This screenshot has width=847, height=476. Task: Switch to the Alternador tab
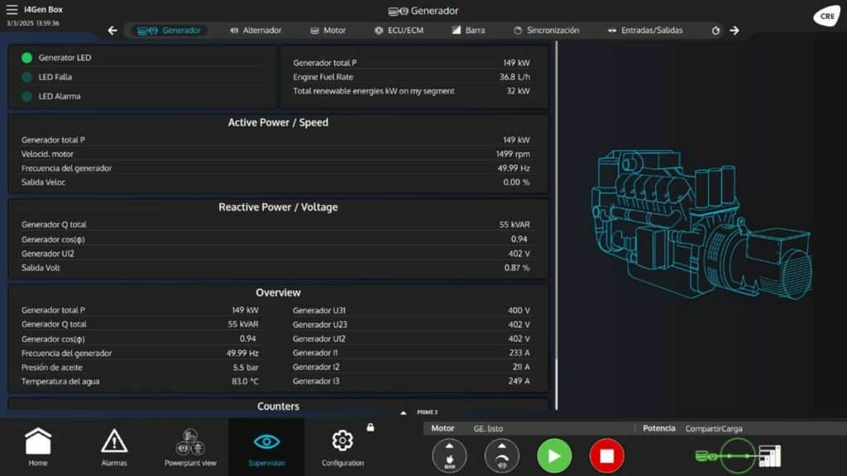coord(255,31)
